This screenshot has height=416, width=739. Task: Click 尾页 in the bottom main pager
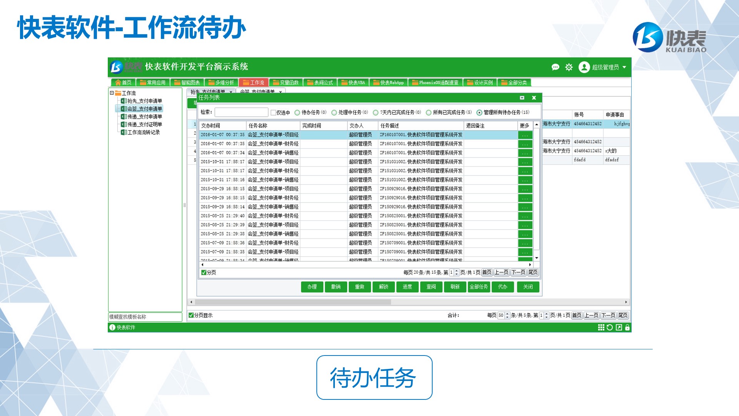pos(623,315)
